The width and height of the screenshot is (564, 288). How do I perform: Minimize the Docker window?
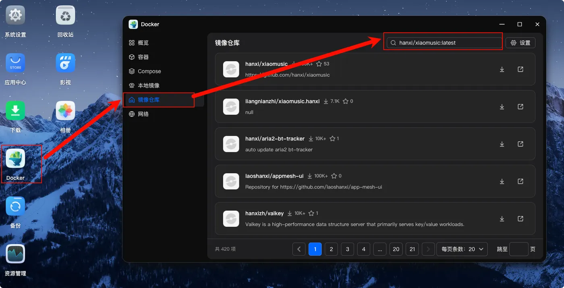502,24
